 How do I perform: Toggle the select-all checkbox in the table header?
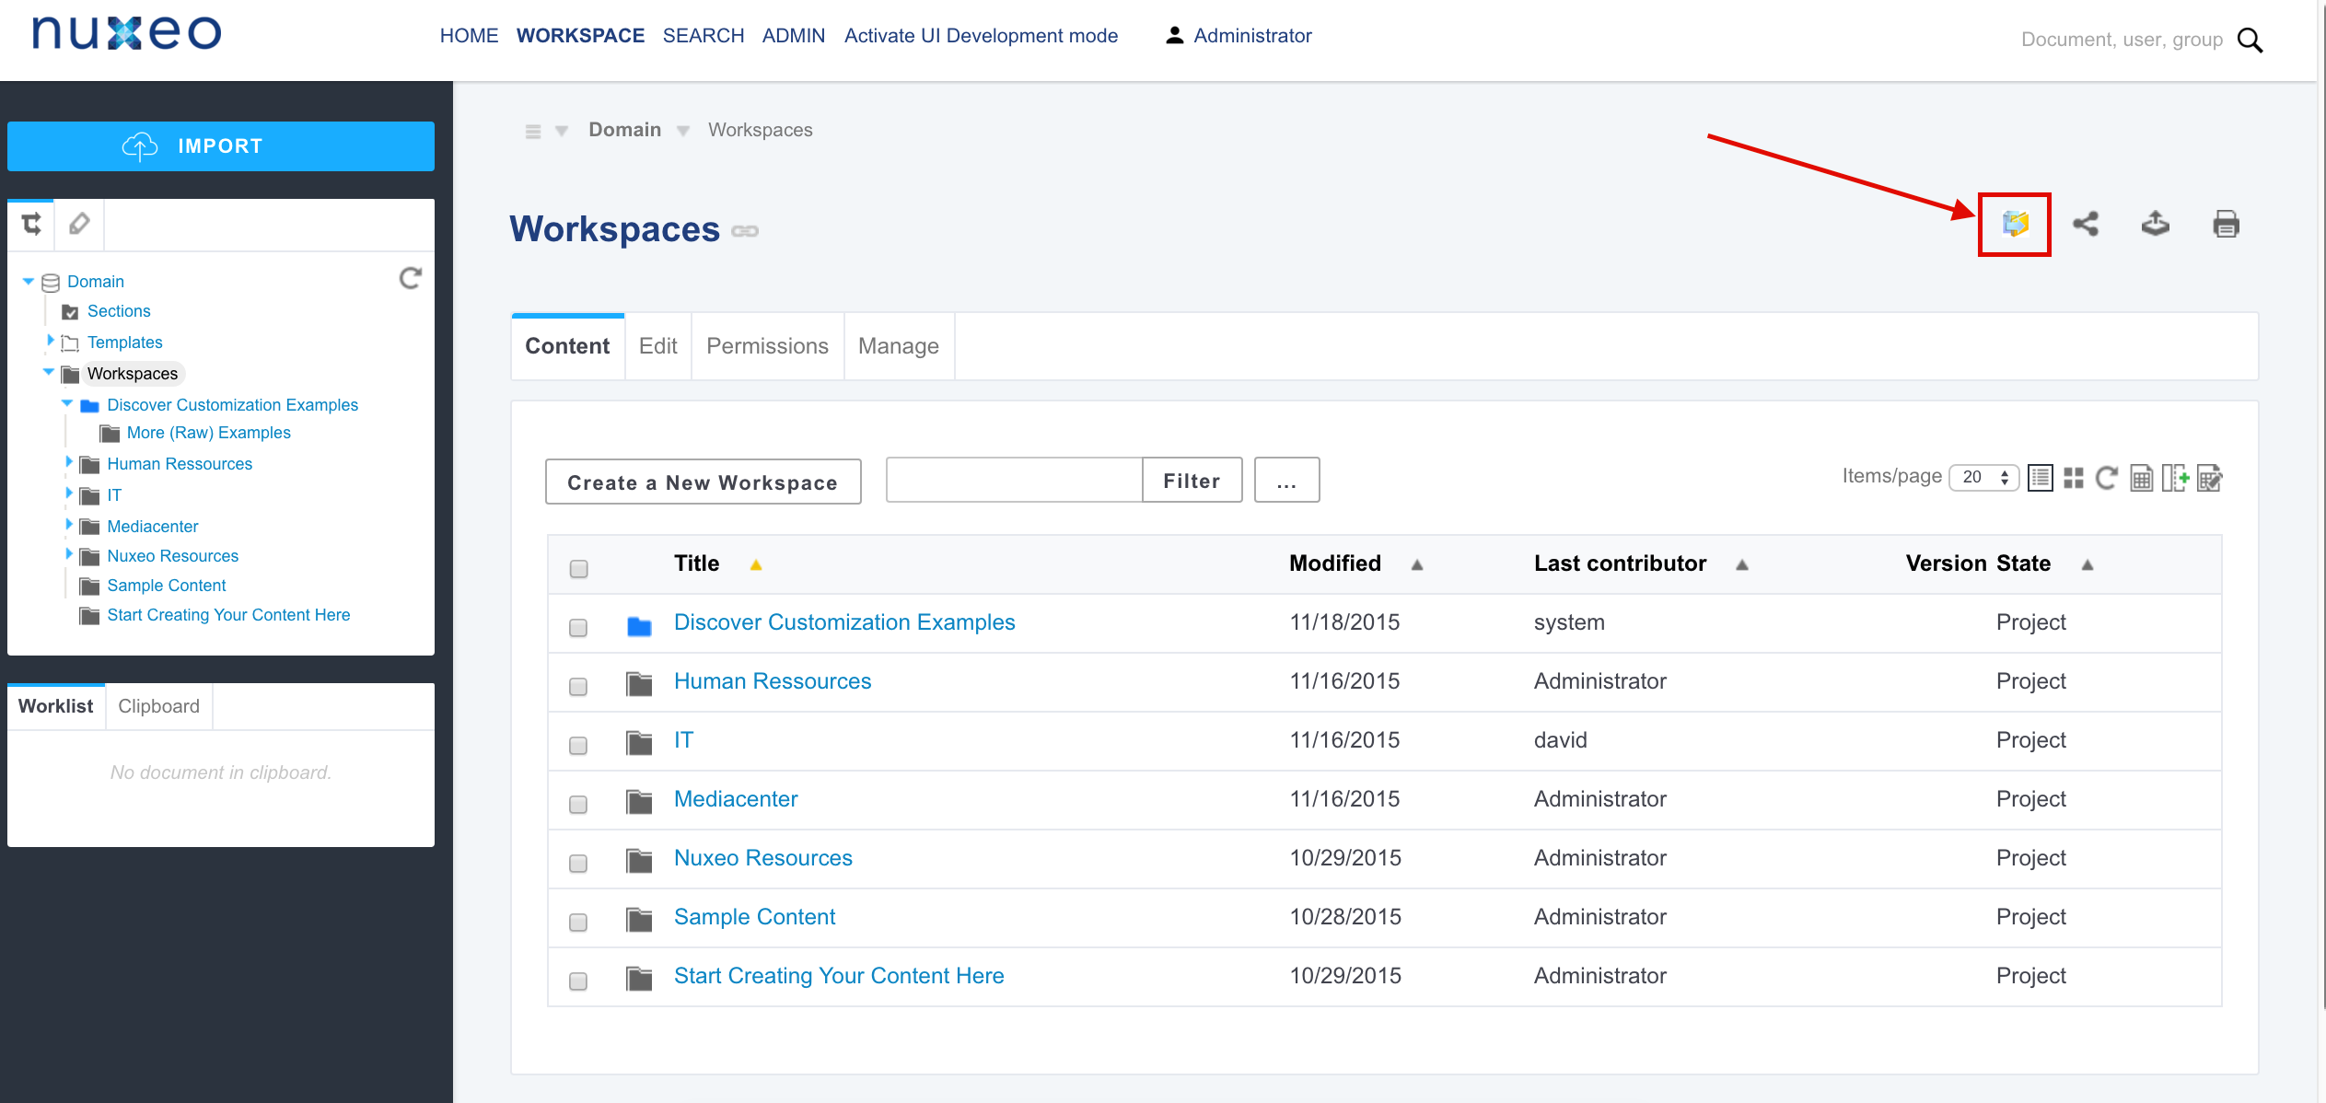coord(578,569)
